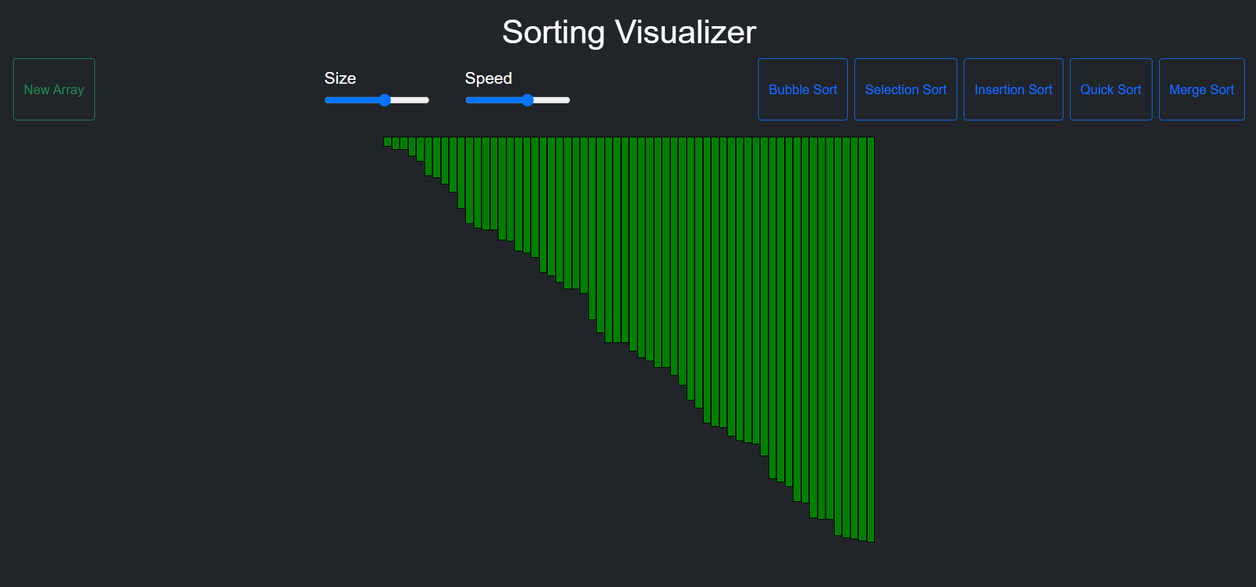Click the Speed label text
Image resolution: width=1256 pixels, height=587 pixels.
[x=488, y=78]
